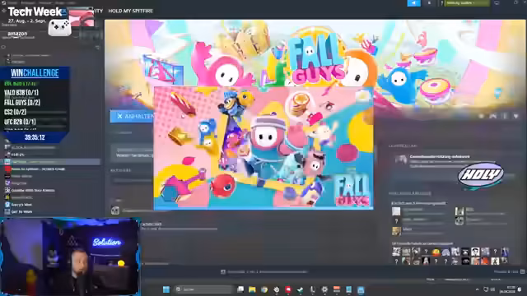Image resolution: width=527 pixels, height=296 pixels.
Task: Select Garry's Mod in the library list
Action: [x=22, y=205]
